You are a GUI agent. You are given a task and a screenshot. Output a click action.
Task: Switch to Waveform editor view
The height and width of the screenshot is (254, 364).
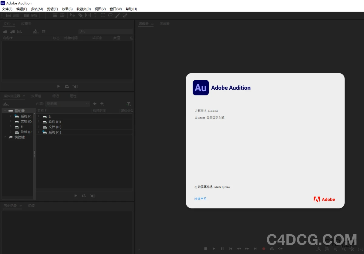click(x=14, y=15)
